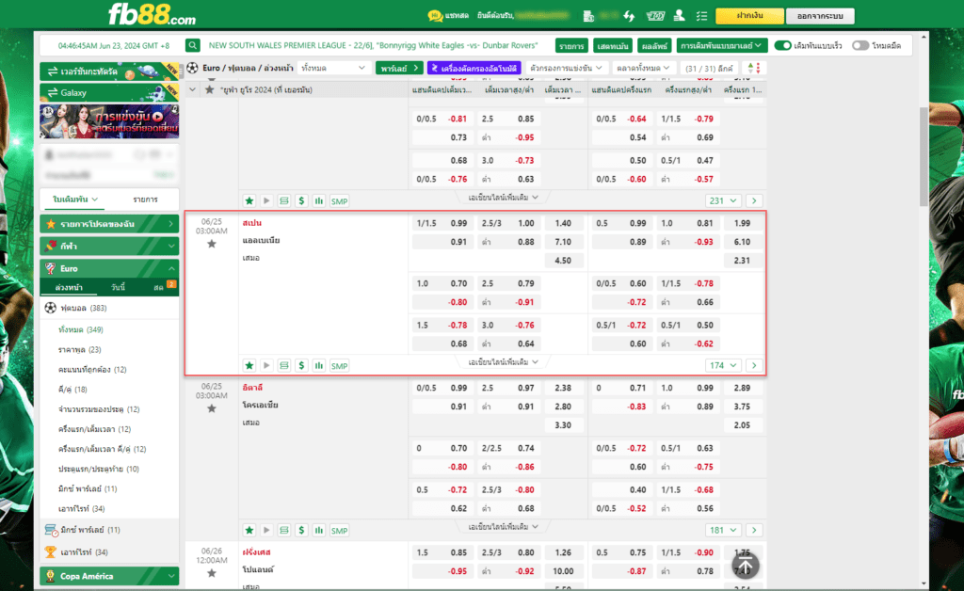Favorite the ฝรั่งเศส match with grey star
The width and height of the screenshot is (964, 591).
(x=212, y=573)
